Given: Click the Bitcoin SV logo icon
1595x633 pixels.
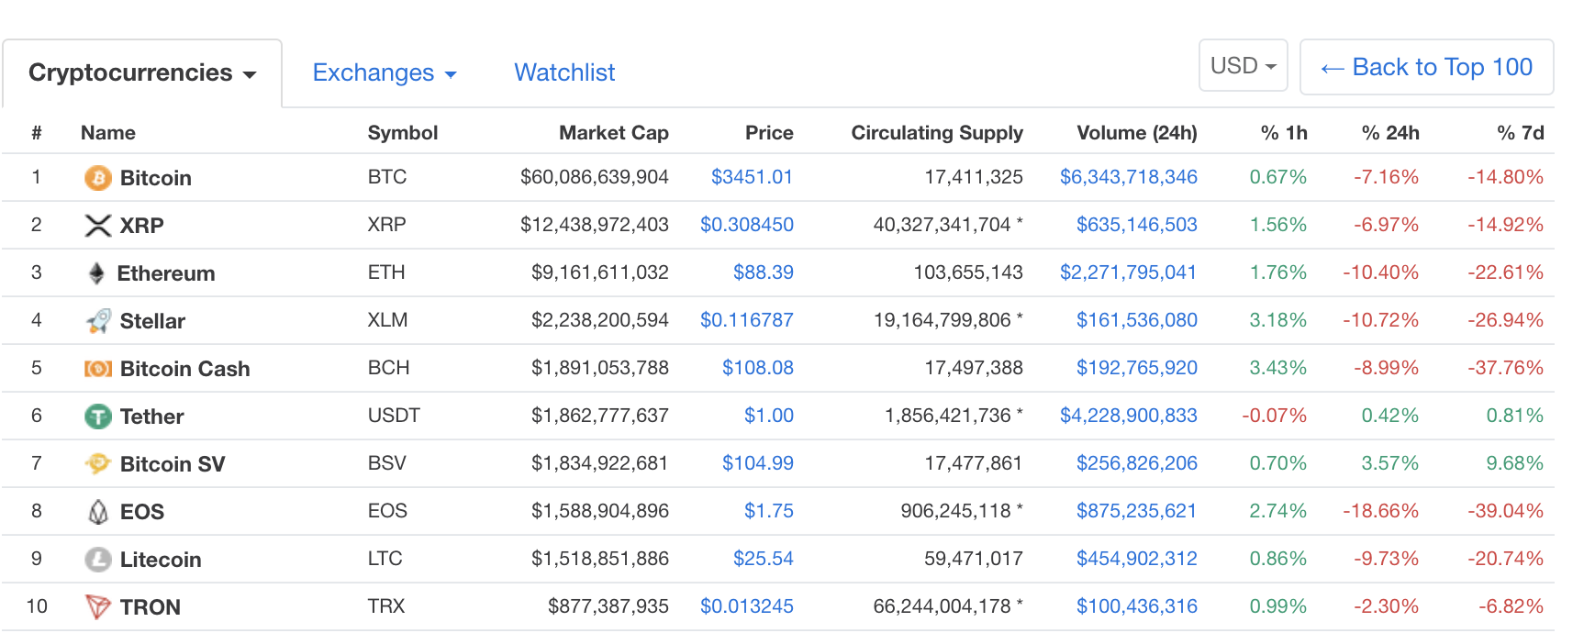Looking at the screenshot, I should pyautogui.click(x=97, y=464).
